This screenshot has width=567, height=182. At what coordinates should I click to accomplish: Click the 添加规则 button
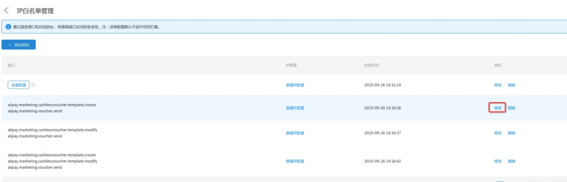[18, 45]
